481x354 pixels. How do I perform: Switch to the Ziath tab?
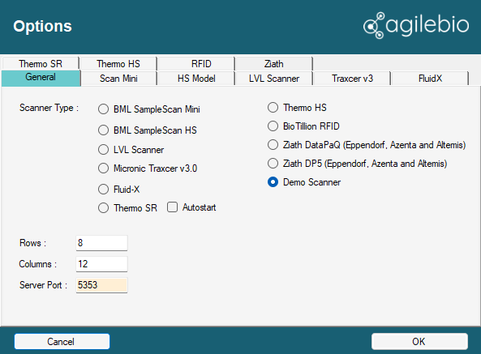click(274, 64)
